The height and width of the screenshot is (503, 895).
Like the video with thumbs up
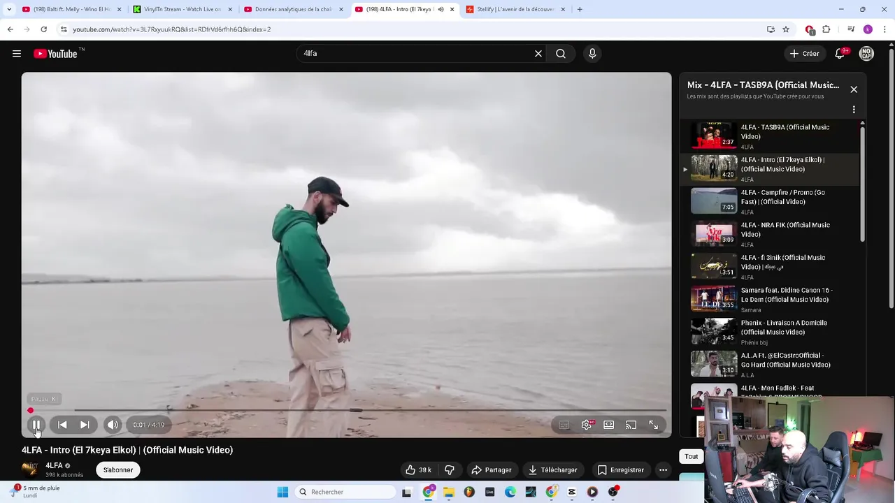(x=419, y=470)
